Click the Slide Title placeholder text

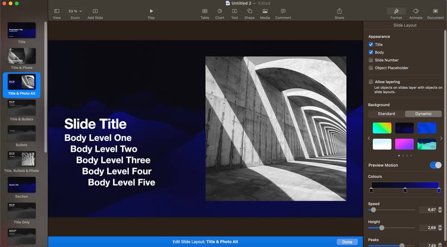coord(95,124)
